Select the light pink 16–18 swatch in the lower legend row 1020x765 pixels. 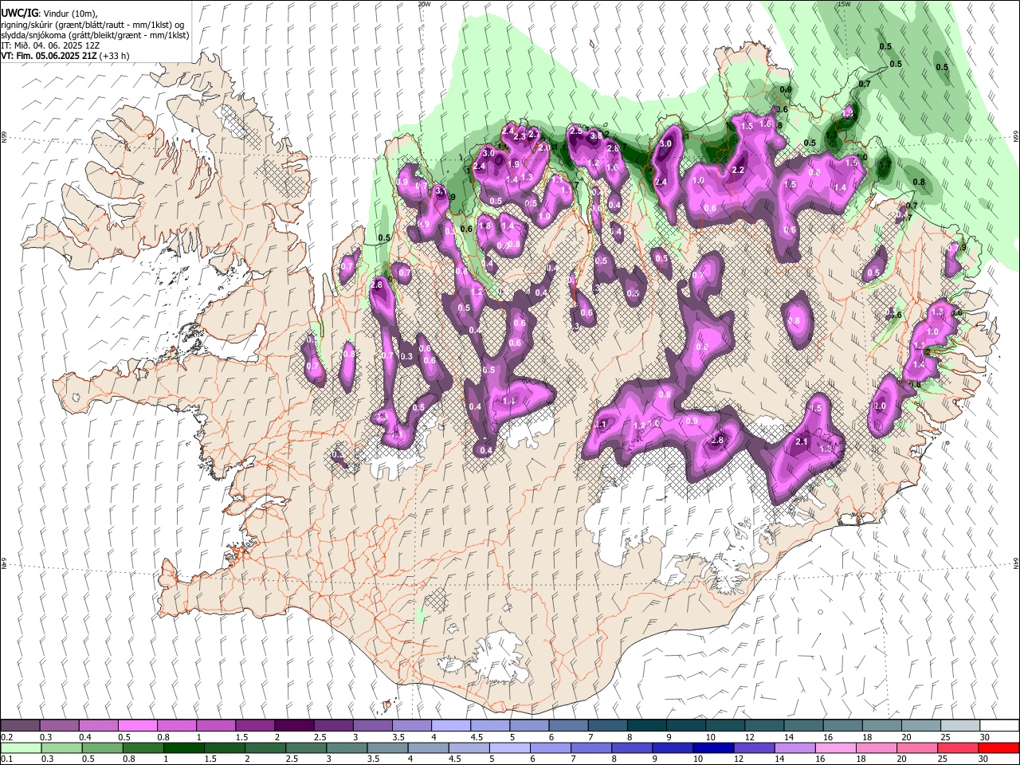click(x=836, y=747)
